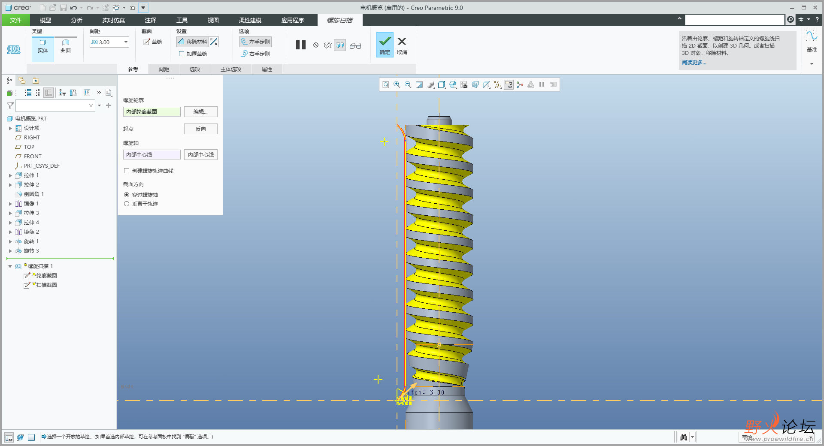Open the 阅读更多... help link
Viewport: 824px width, 446px height.
694,63
